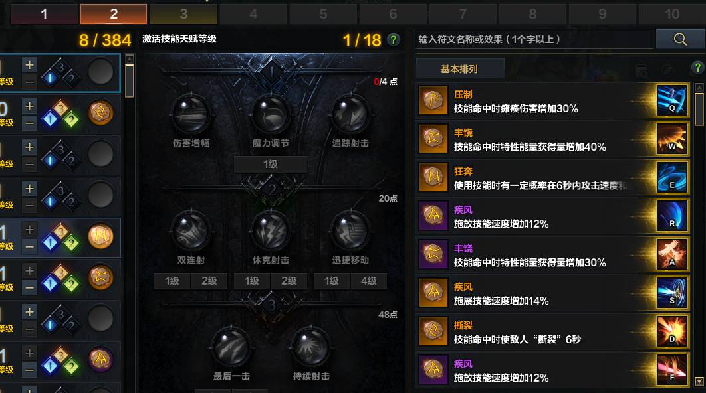Select the 追踪射击 talent node
This screenshot has width=706, height=393.
coord(350,114)
